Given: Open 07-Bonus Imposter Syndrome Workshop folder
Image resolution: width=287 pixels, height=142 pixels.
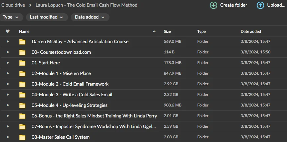Looking at the screenshot, I should pyautogui.click(x=94, y=126).
